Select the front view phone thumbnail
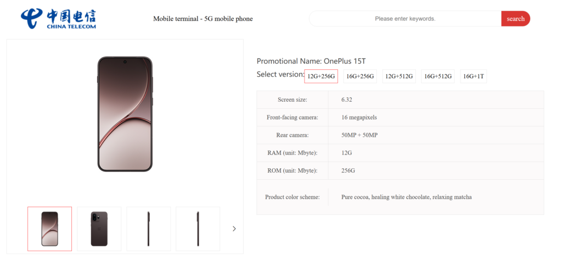Screen dimensions: 562x260 point(50,229)
